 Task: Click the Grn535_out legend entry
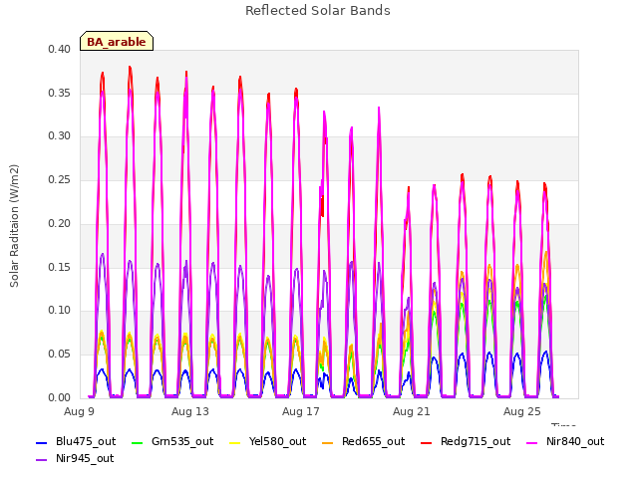(172, 442)
